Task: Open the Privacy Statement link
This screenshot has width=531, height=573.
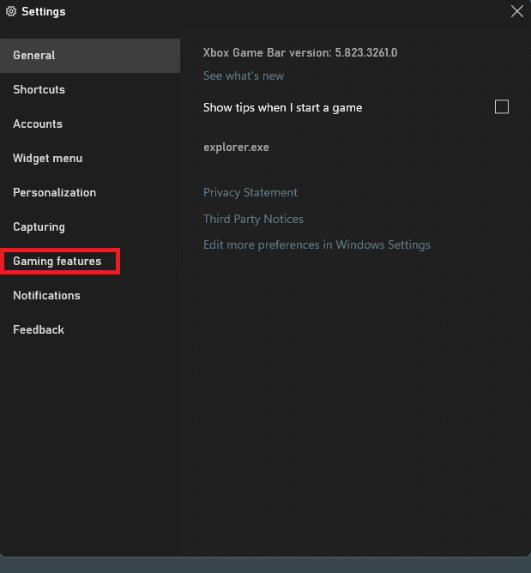Action: (250, 193)
